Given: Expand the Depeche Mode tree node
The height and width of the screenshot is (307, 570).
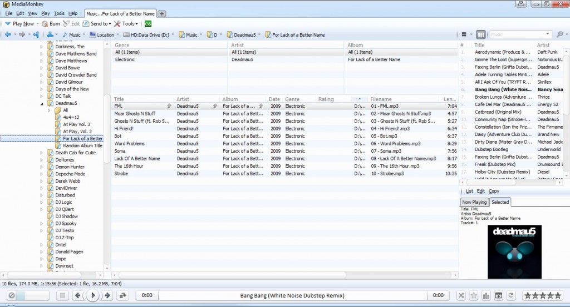Looking at the screenshot, I should pos(41,174).
